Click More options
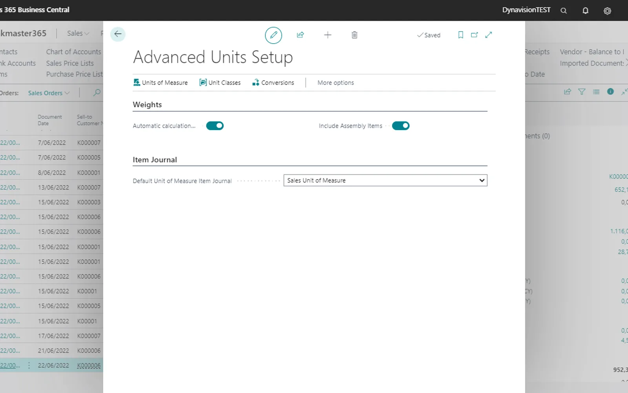Screen dimensions: 628x393 pyautogui.click(x=336, y=83)
